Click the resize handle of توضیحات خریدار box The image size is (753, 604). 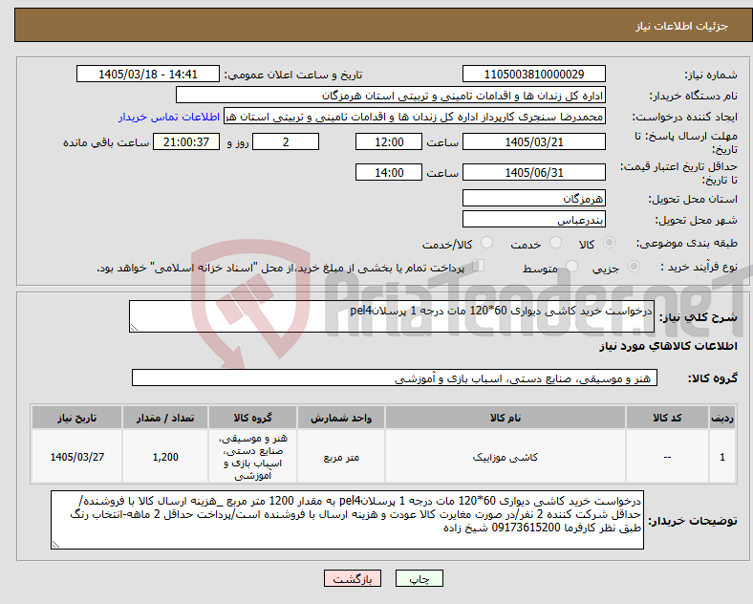pos(55,545)
